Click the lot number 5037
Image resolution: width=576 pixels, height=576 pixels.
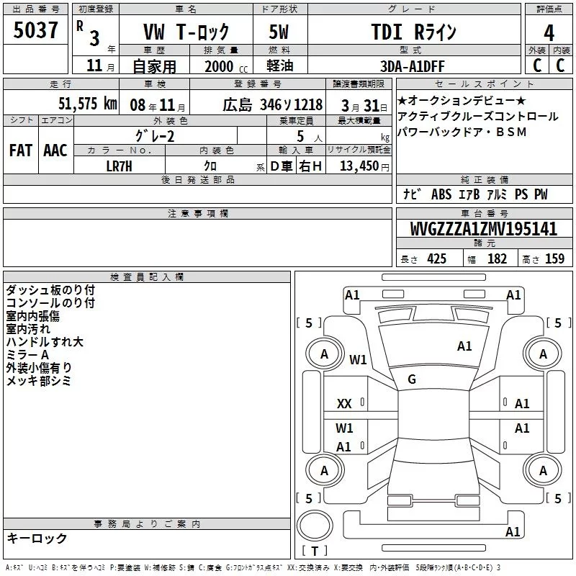point(36,32)
